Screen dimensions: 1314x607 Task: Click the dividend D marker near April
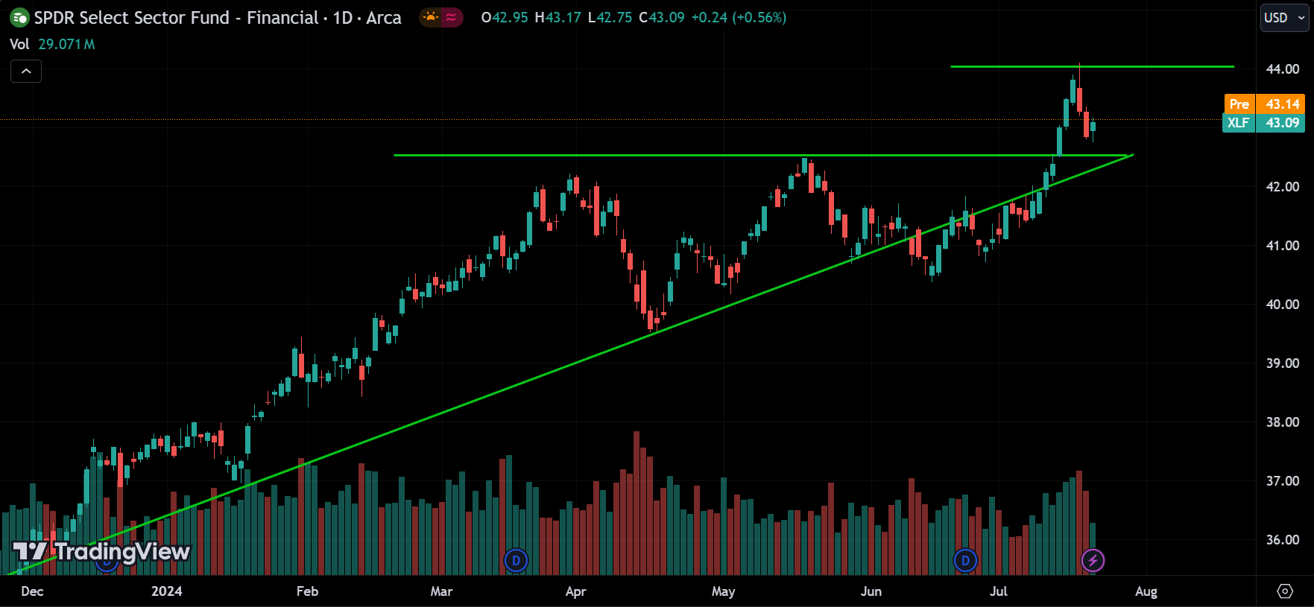click(516, 560)
